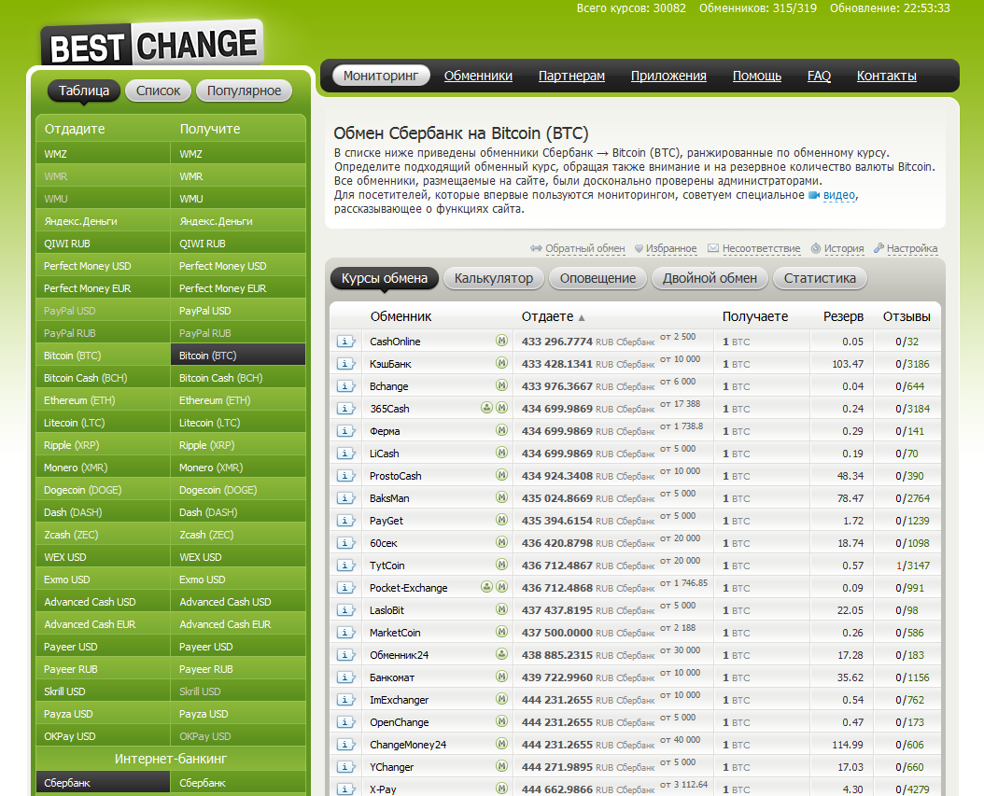Open the Настройка link
This screenshot has width=984, height=796.
(x=912, y=248)
